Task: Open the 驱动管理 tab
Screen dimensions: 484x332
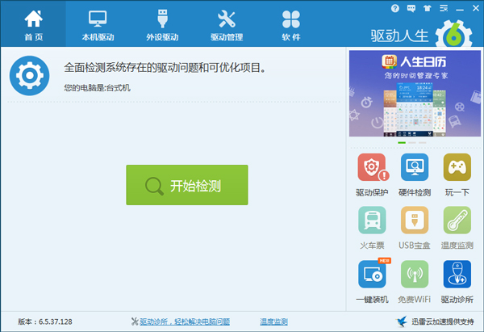Action: pos(227,24)
